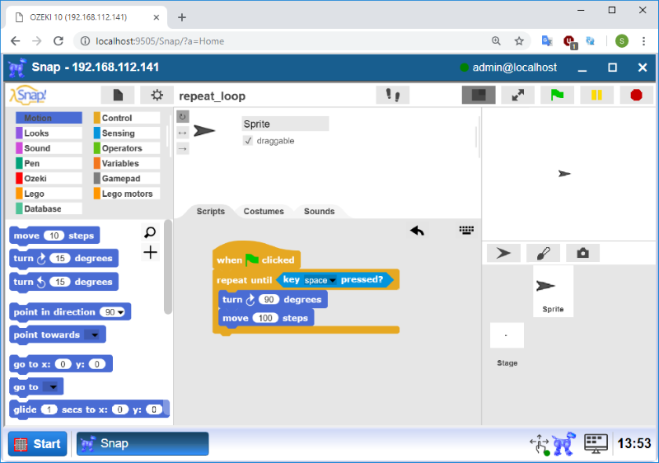This screenshot has width=659, height=463.
Task: Select the Variables palette category
Action: pos(127,163)
